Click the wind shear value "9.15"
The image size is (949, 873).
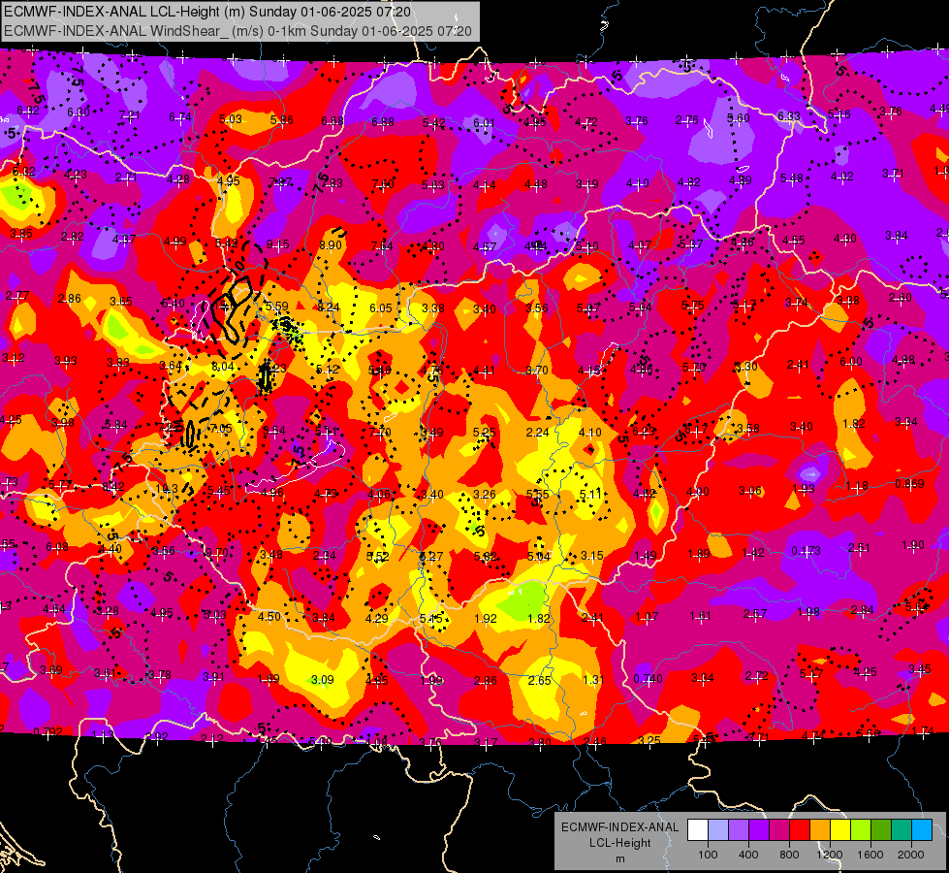pos(278,244)
